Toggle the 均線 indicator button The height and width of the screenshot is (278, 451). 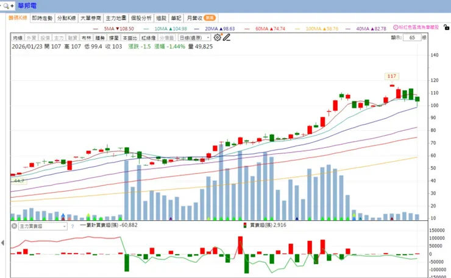tap(18, 38)
